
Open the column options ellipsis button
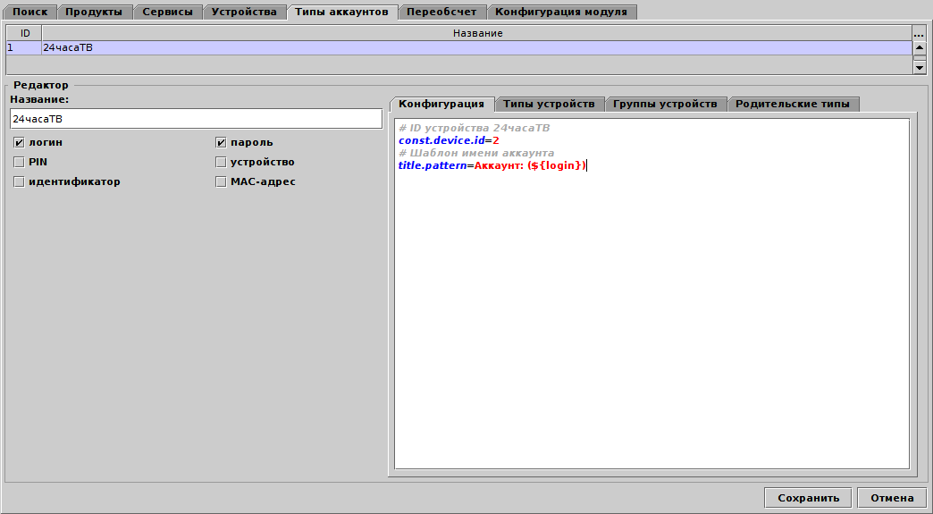pyautogui.click(x=919, y=33)
